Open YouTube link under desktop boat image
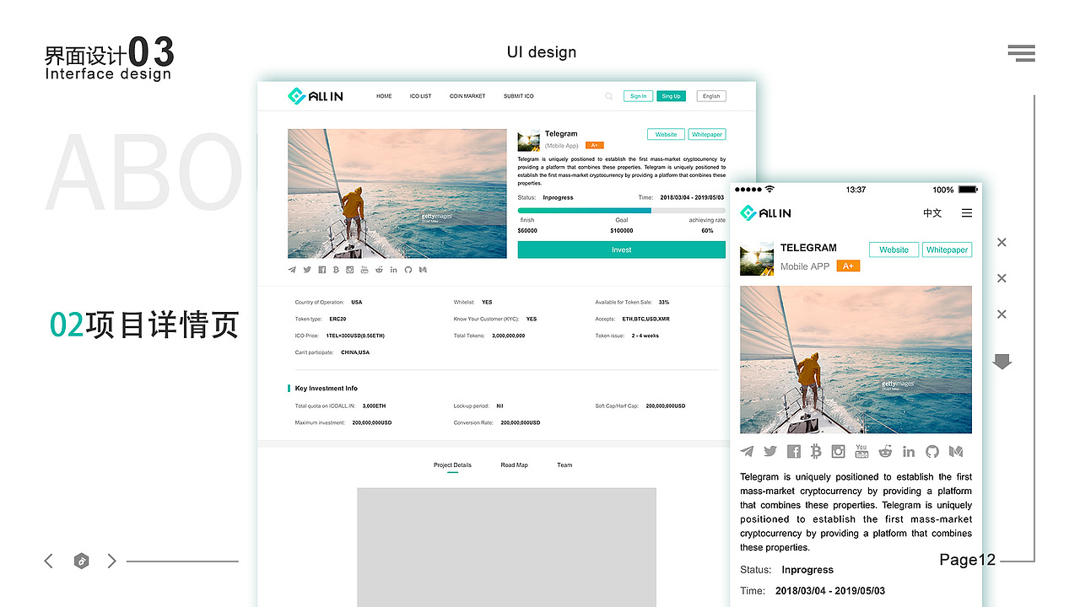 364,270
